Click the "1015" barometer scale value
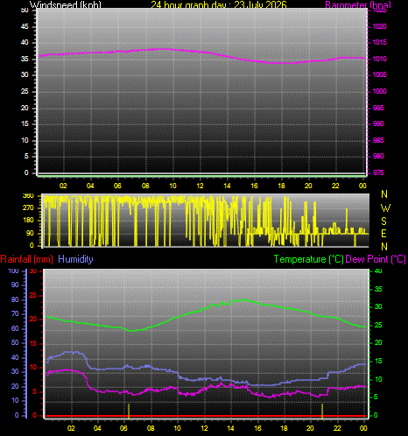The height and width of the screenshot is (436, 408). pyautogui.click(x=379, y=42)
